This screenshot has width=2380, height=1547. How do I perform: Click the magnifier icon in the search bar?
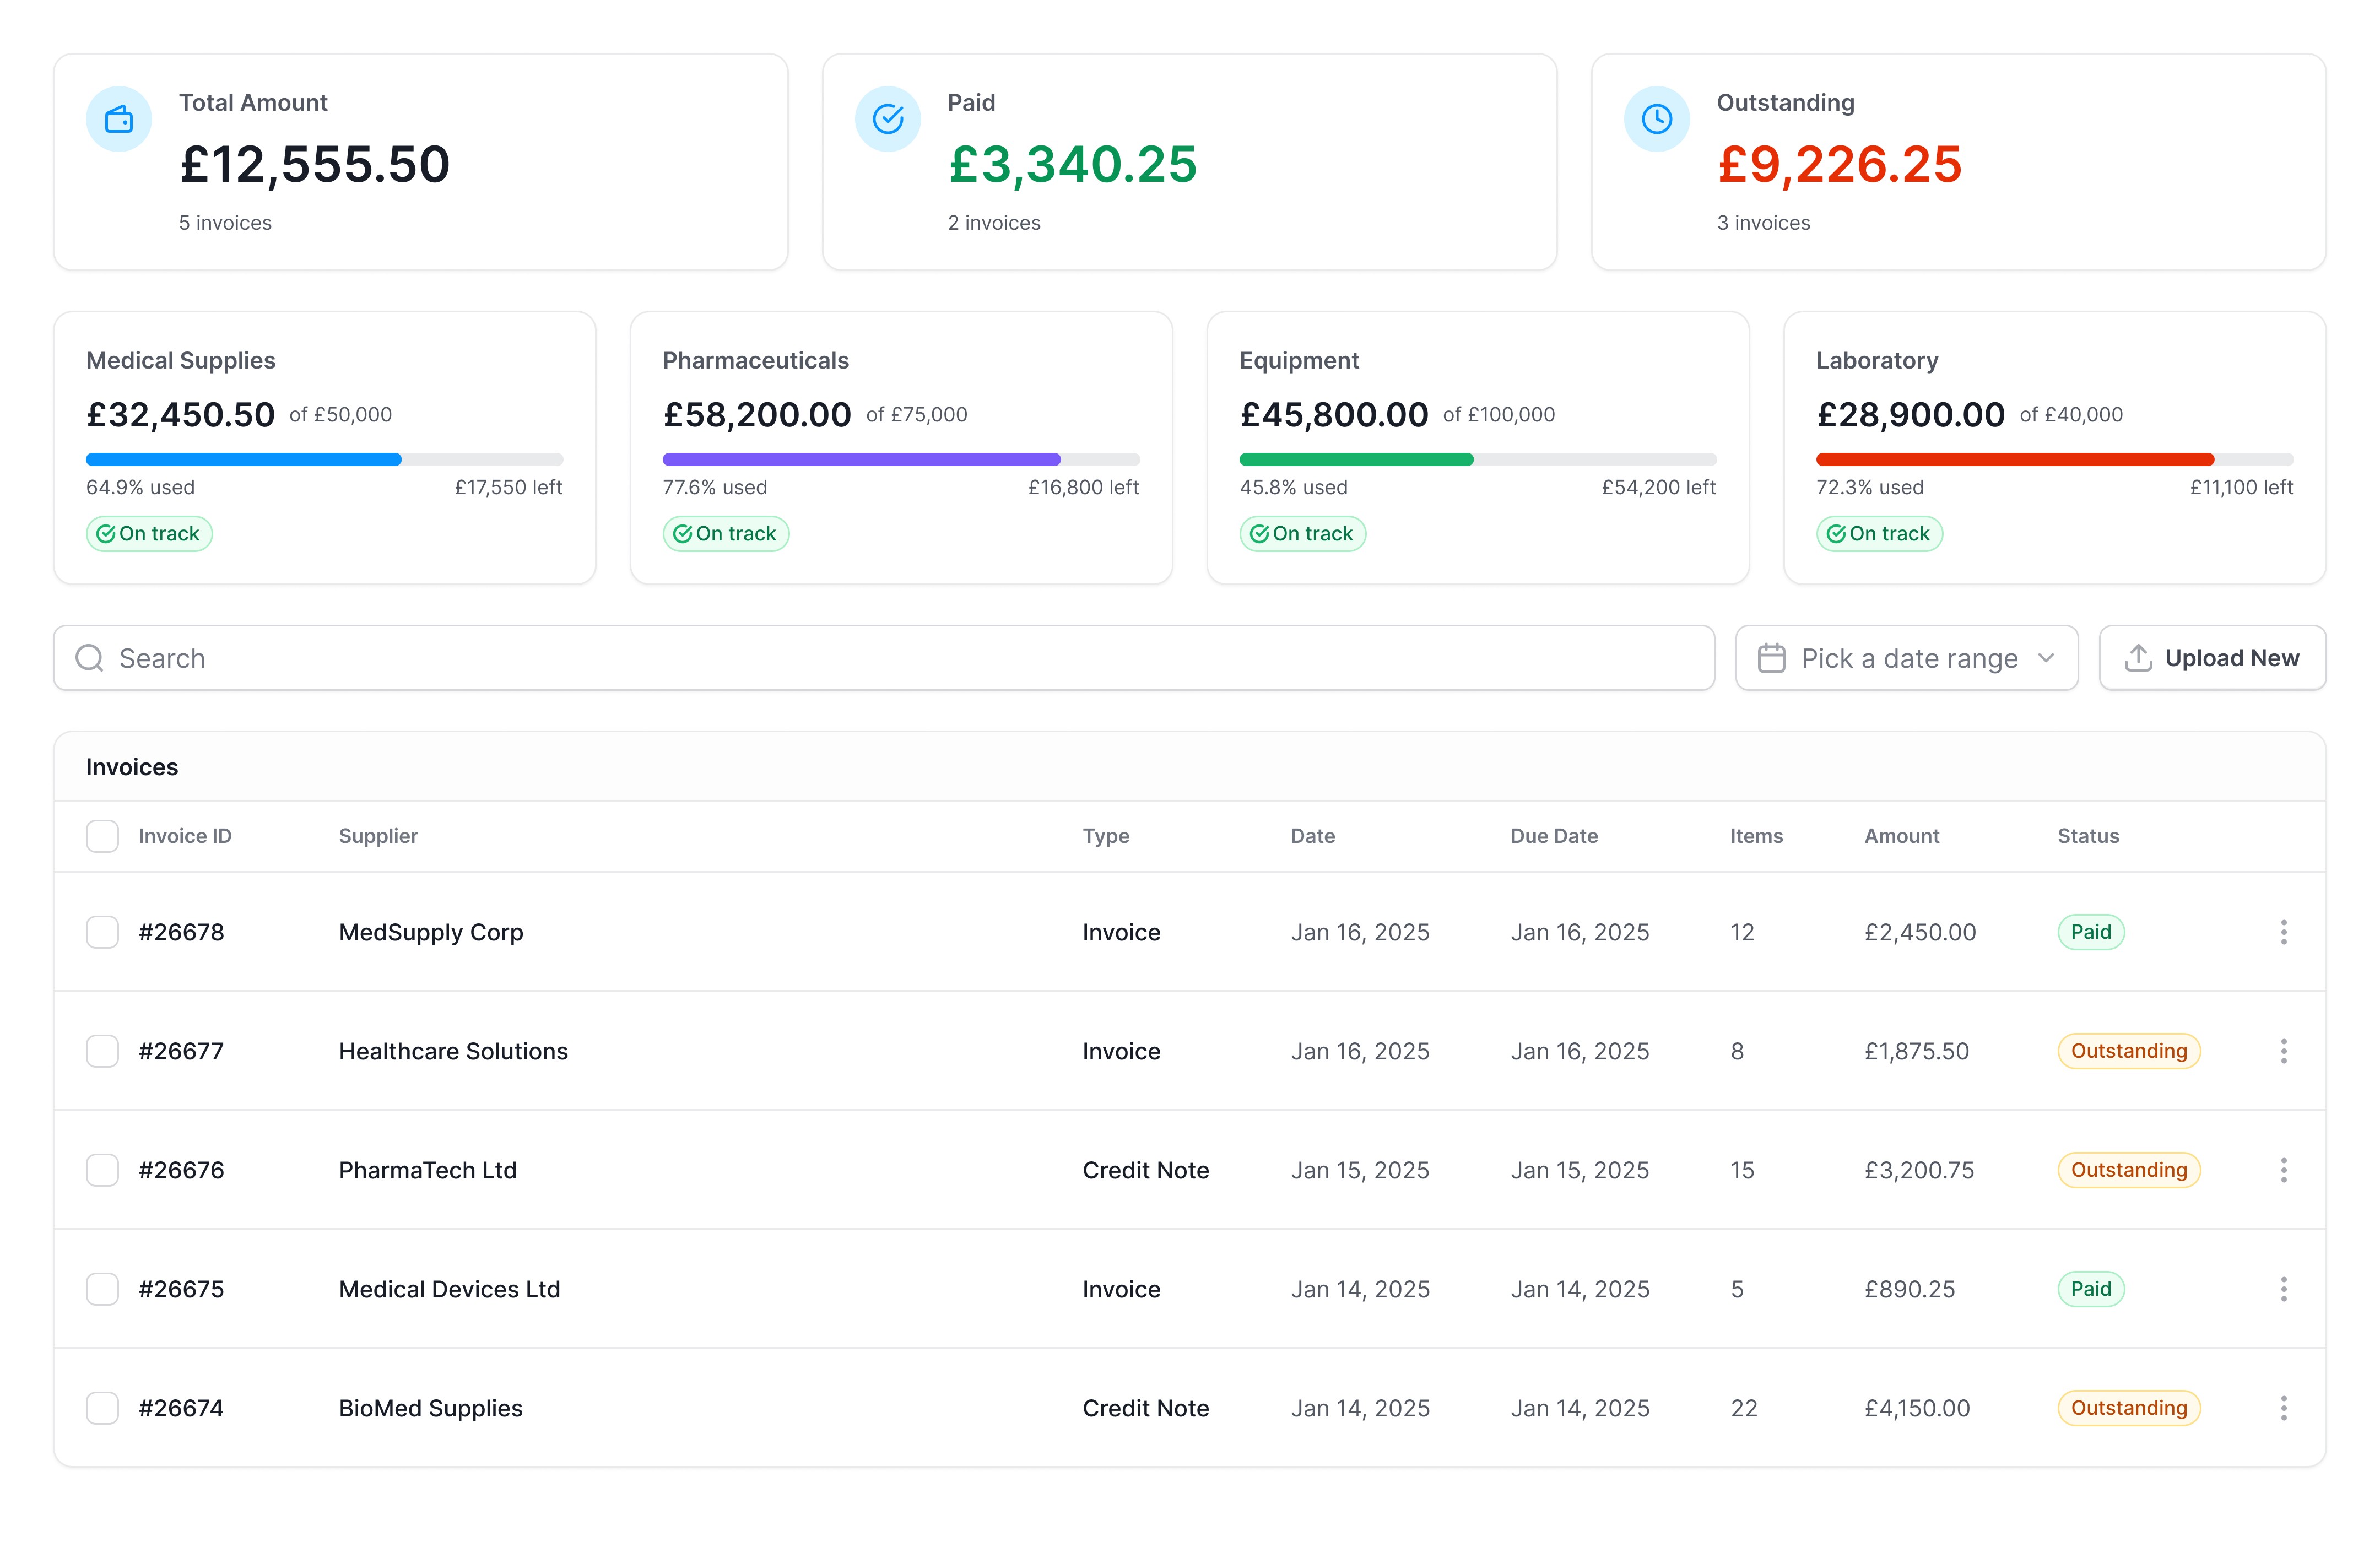pos(90,658)
